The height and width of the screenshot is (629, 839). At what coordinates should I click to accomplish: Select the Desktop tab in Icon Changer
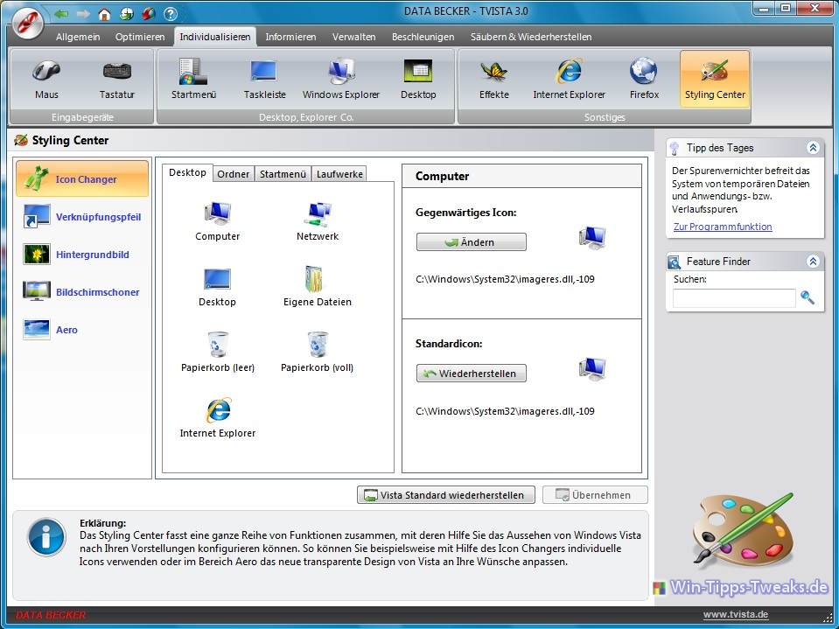coord(187,172)
